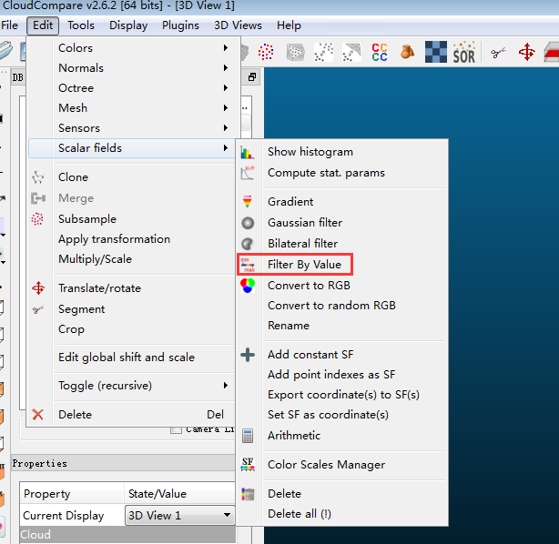
Task: Click the grey mesh sampling toolbar icon
Action: point(296,53)
